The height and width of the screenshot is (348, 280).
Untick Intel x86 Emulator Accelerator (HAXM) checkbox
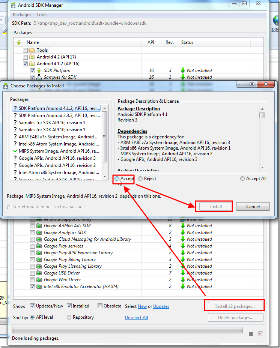point(32,287)
